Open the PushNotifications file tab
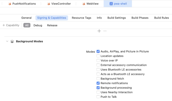The image size is (172, 101). click(x=22, y=4)
